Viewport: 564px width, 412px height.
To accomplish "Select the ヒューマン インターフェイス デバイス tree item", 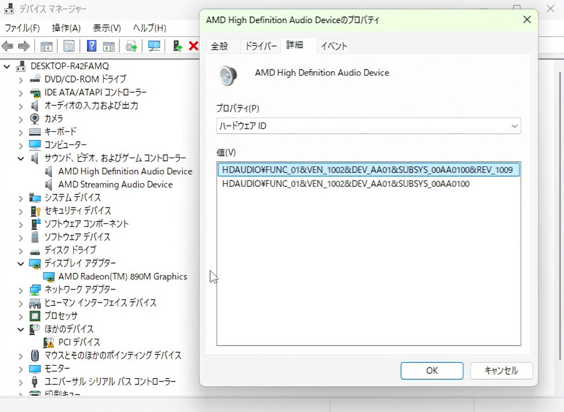I will (100, 303).
